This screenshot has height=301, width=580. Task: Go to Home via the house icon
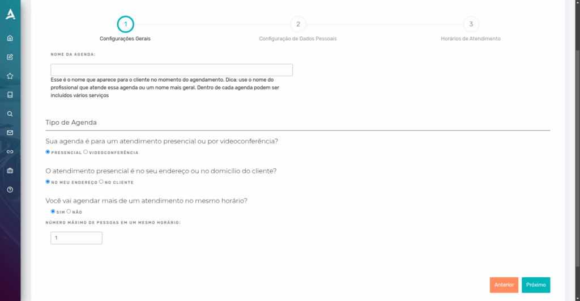pyautogui.click(x=10, y=38)
